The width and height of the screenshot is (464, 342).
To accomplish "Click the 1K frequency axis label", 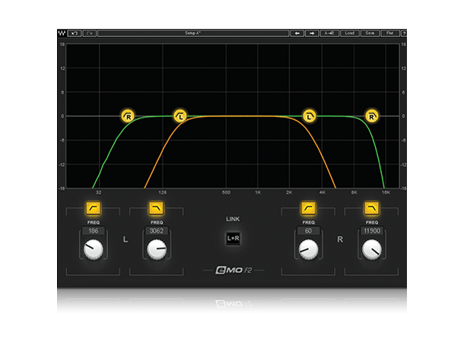I will (x=258, y=192).
